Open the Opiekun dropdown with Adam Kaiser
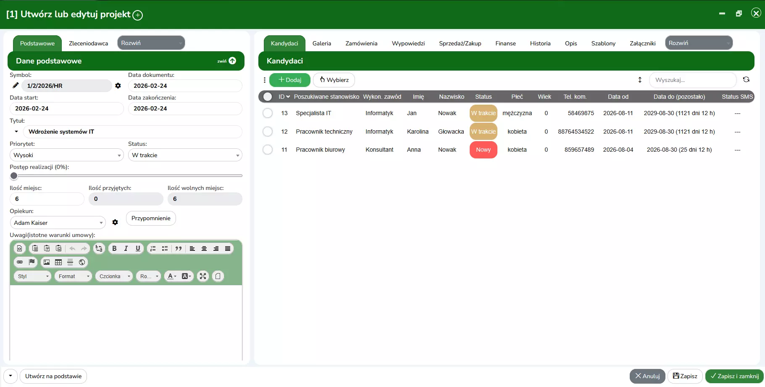Viewport: 765px width, 387px height. point(58,223)
